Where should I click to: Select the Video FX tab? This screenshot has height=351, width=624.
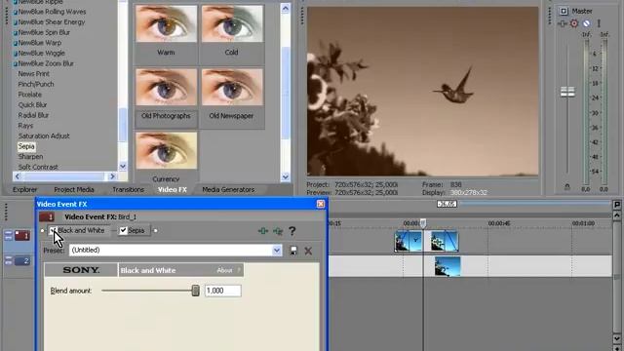(173, 190)
